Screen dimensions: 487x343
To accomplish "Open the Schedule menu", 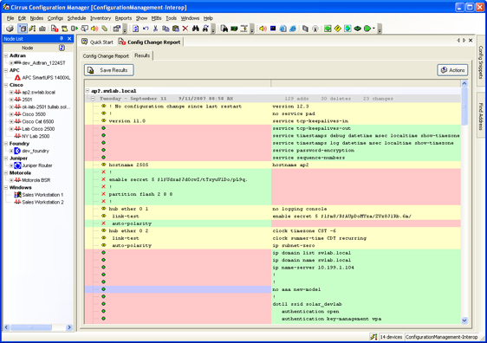I will [x=76, y=18].
